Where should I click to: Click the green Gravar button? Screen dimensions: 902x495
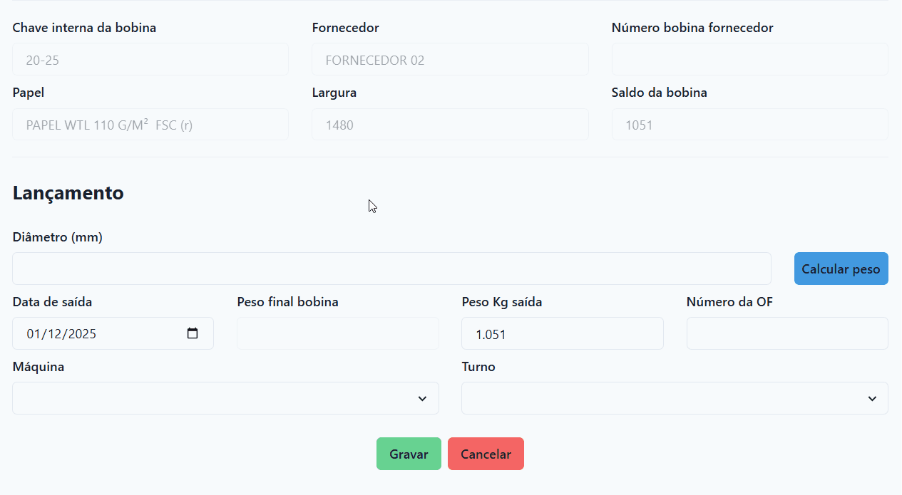point(409,454)
